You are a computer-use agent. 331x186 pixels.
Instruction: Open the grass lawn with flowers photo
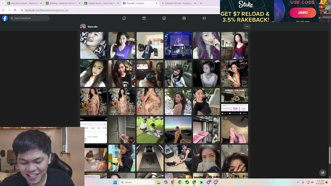click(x=150, y=130)
